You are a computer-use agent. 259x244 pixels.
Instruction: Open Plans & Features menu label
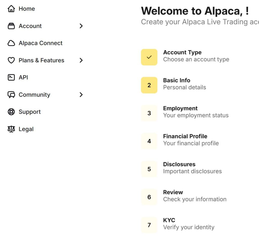coord(41,60)
